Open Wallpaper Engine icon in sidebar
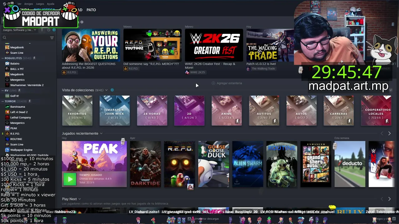 click(7, 150)
